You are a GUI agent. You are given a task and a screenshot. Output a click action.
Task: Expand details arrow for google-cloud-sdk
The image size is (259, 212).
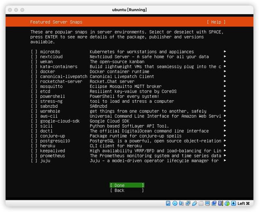click(225, 121)
